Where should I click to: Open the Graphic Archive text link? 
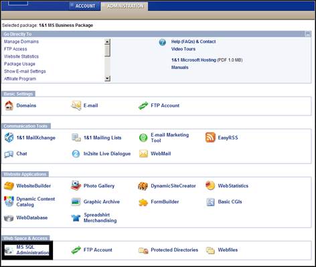click(102, 202)
